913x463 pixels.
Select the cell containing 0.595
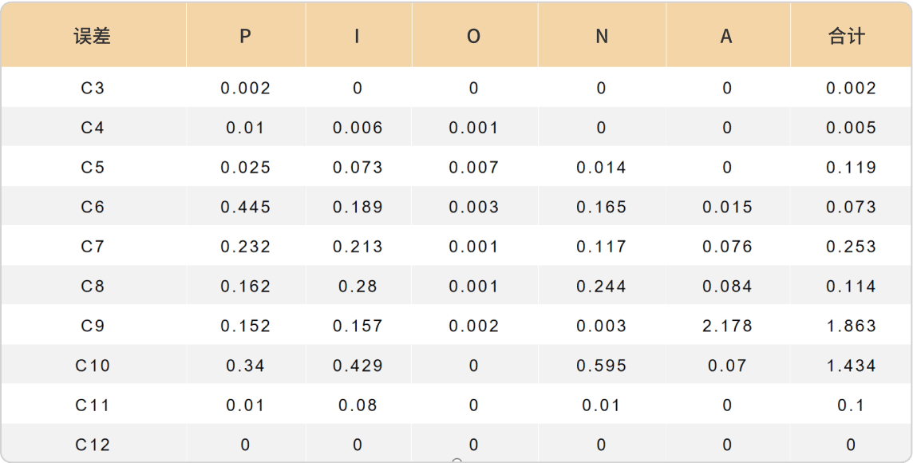point(602,365)
